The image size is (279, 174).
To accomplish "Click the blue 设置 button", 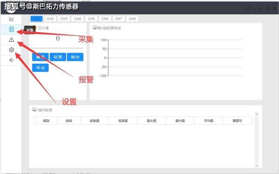I will point(58,57).
